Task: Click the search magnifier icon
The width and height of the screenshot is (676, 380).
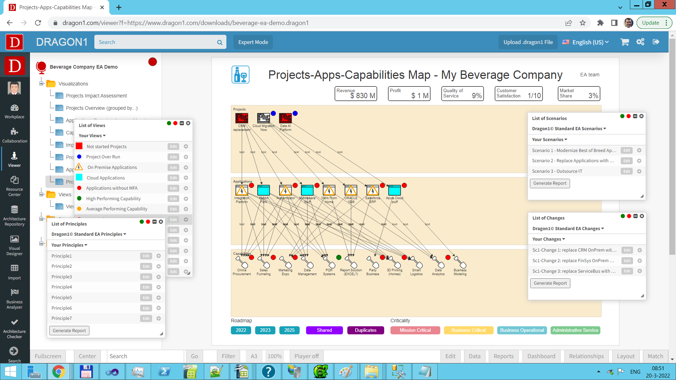Action: tap(220, 42)
